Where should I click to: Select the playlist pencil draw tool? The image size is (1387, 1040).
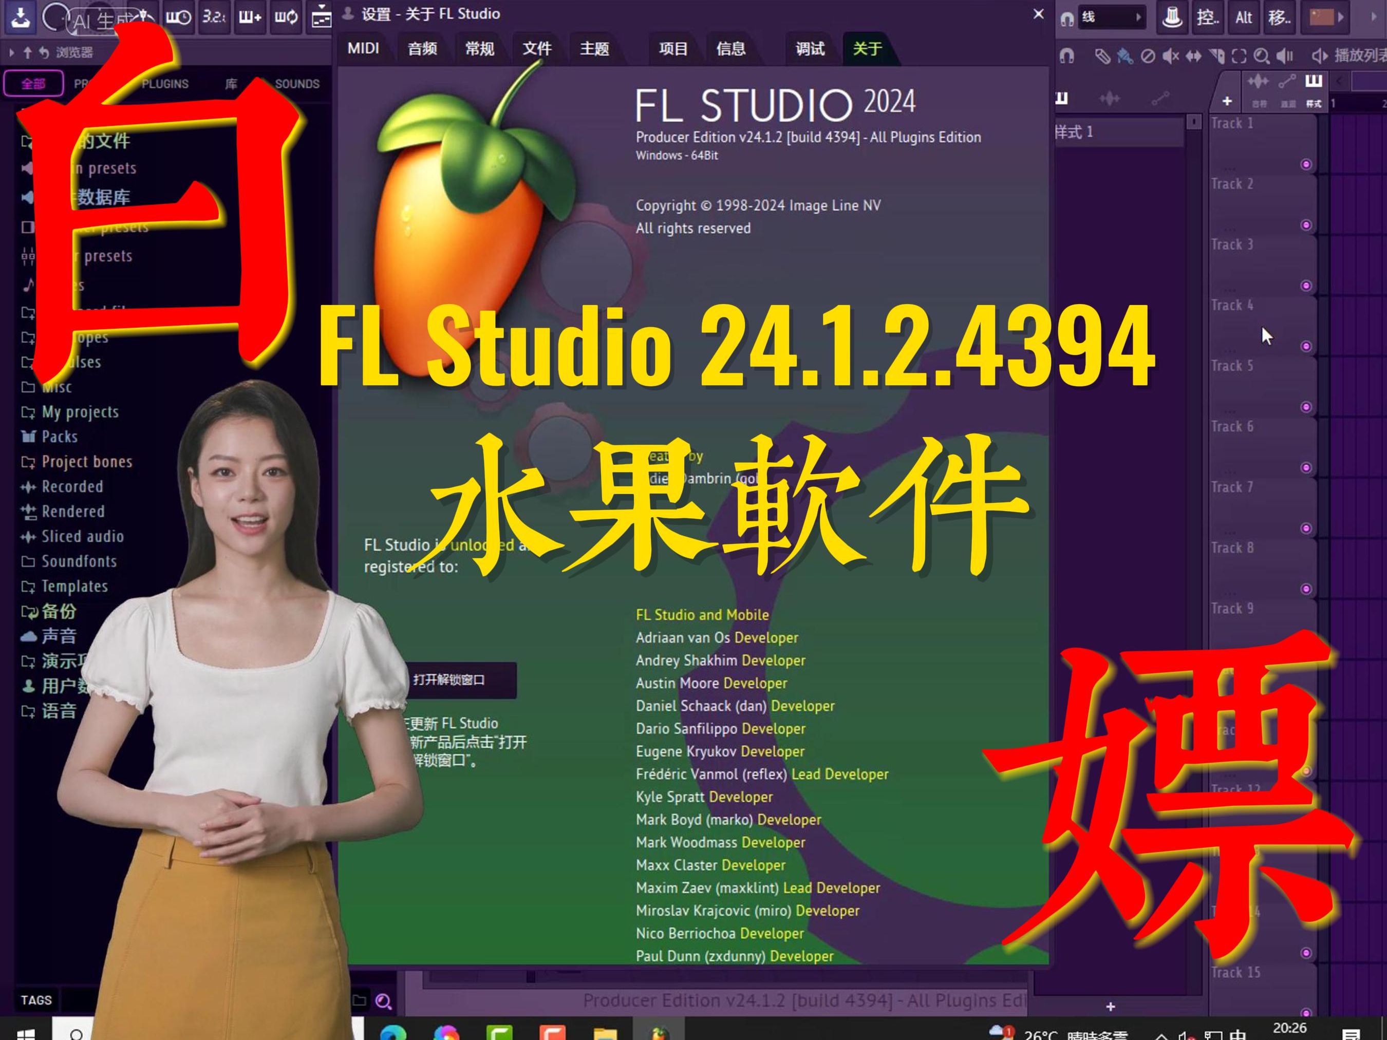[x=1102, y=56]
